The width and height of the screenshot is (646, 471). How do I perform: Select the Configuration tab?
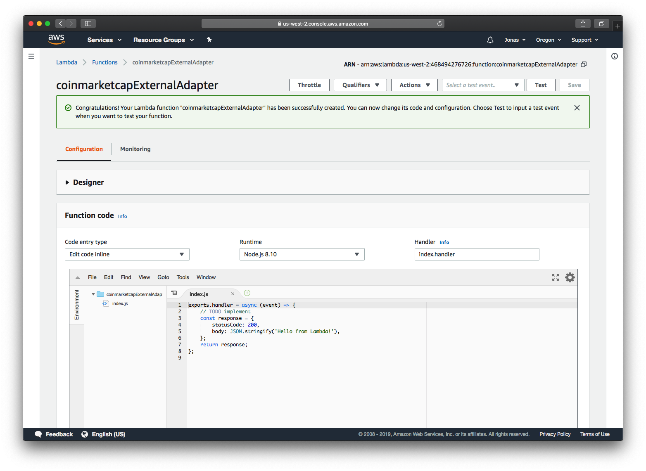[x=84, y=149]
